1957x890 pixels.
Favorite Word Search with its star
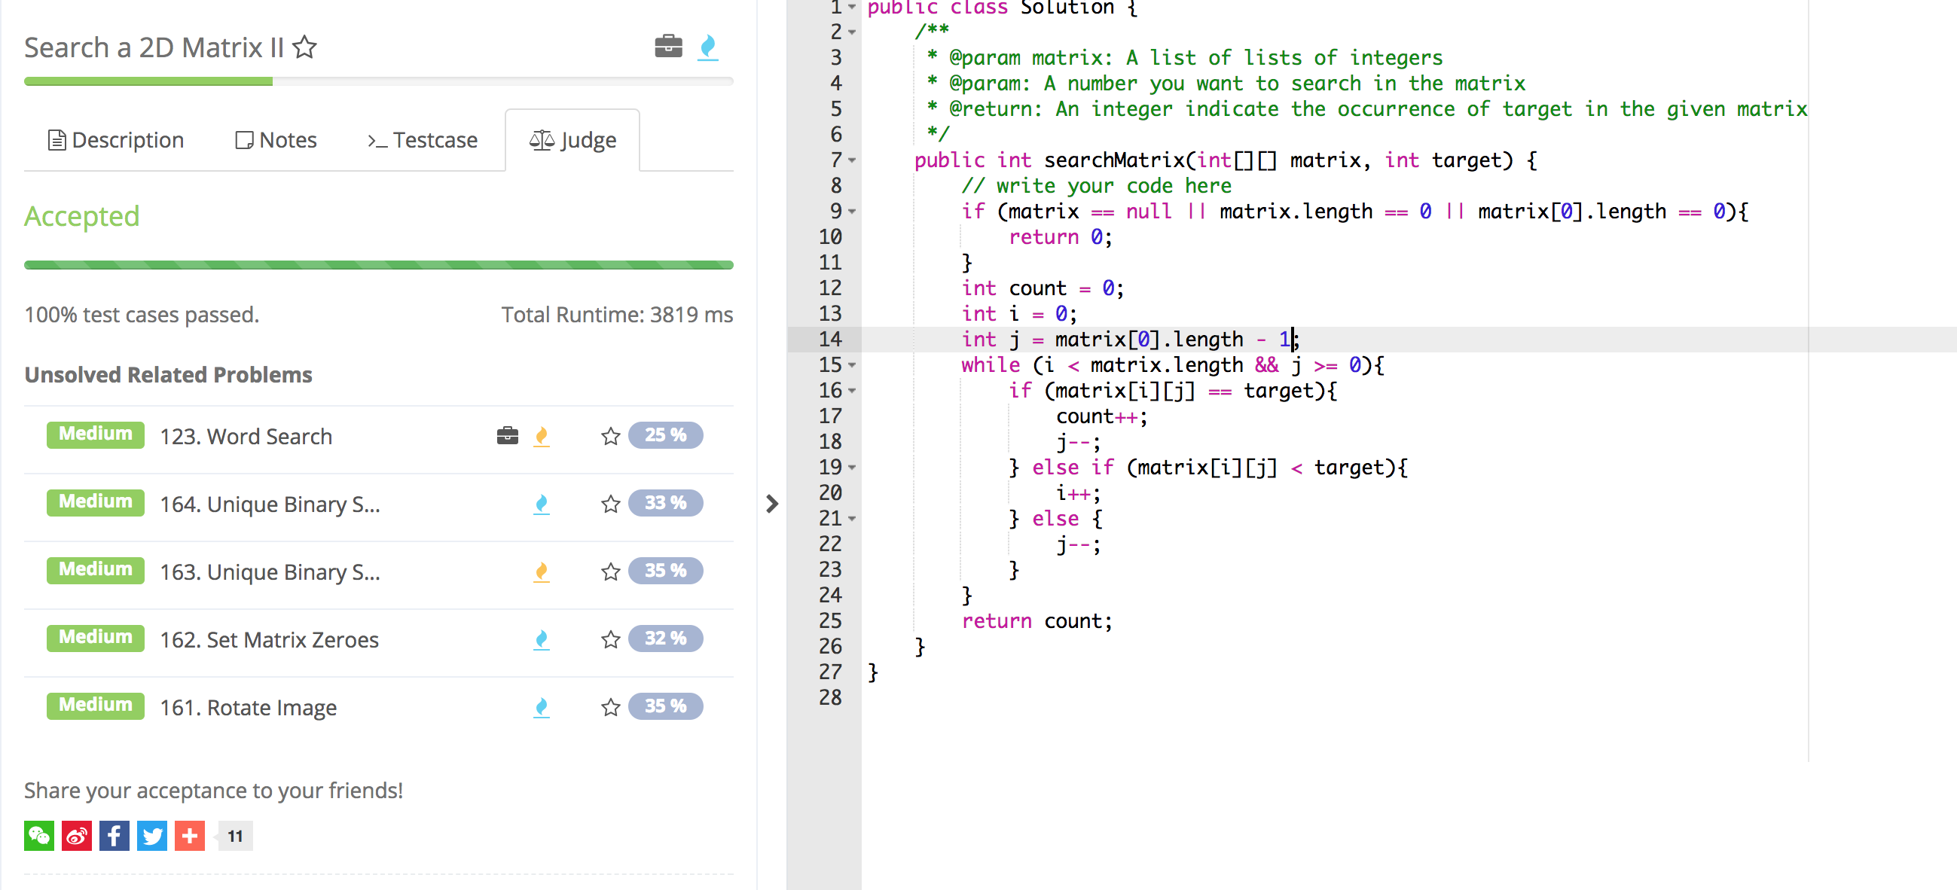pos(610,436)
